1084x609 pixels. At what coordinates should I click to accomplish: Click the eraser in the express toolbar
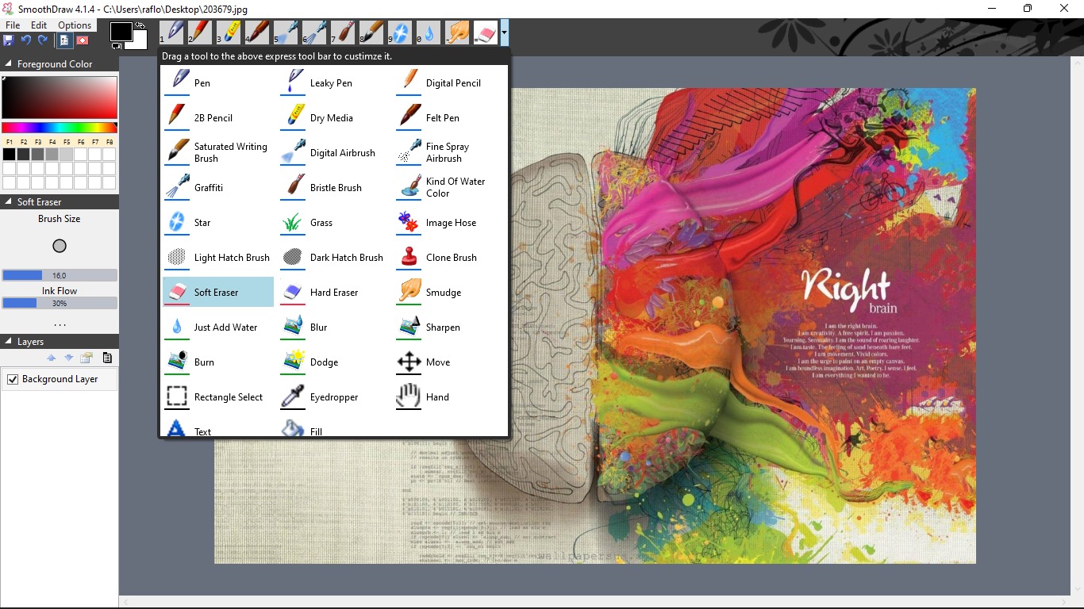tap(486, 33)
